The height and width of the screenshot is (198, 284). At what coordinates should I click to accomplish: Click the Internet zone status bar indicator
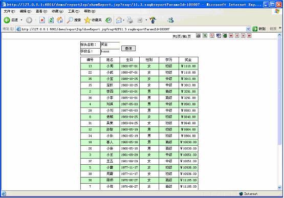[248, 194]
